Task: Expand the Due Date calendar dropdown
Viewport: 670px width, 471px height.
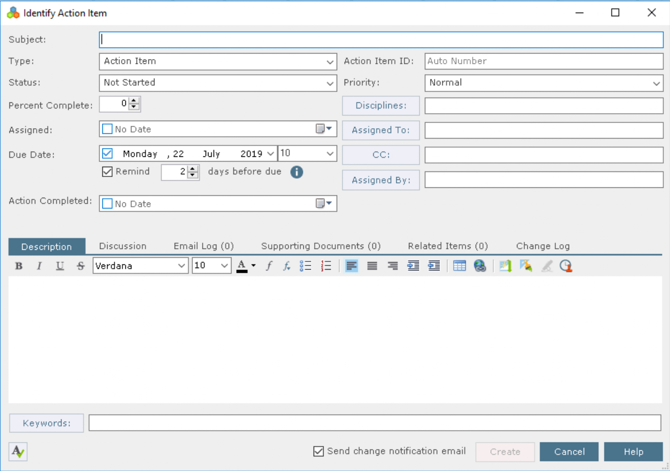Action: (270, 154)
